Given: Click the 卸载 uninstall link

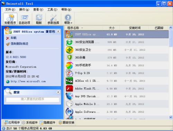Looking at the screenshot, I should point(13,38).
